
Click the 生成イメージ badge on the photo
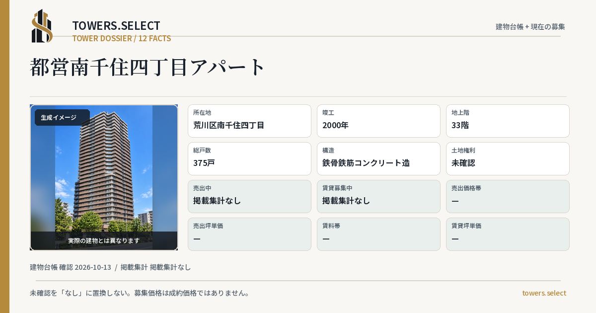(x=62, y=118)
